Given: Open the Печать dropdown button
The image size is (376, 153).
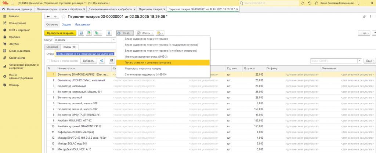Looking at the screenshot, I should 125,33.
